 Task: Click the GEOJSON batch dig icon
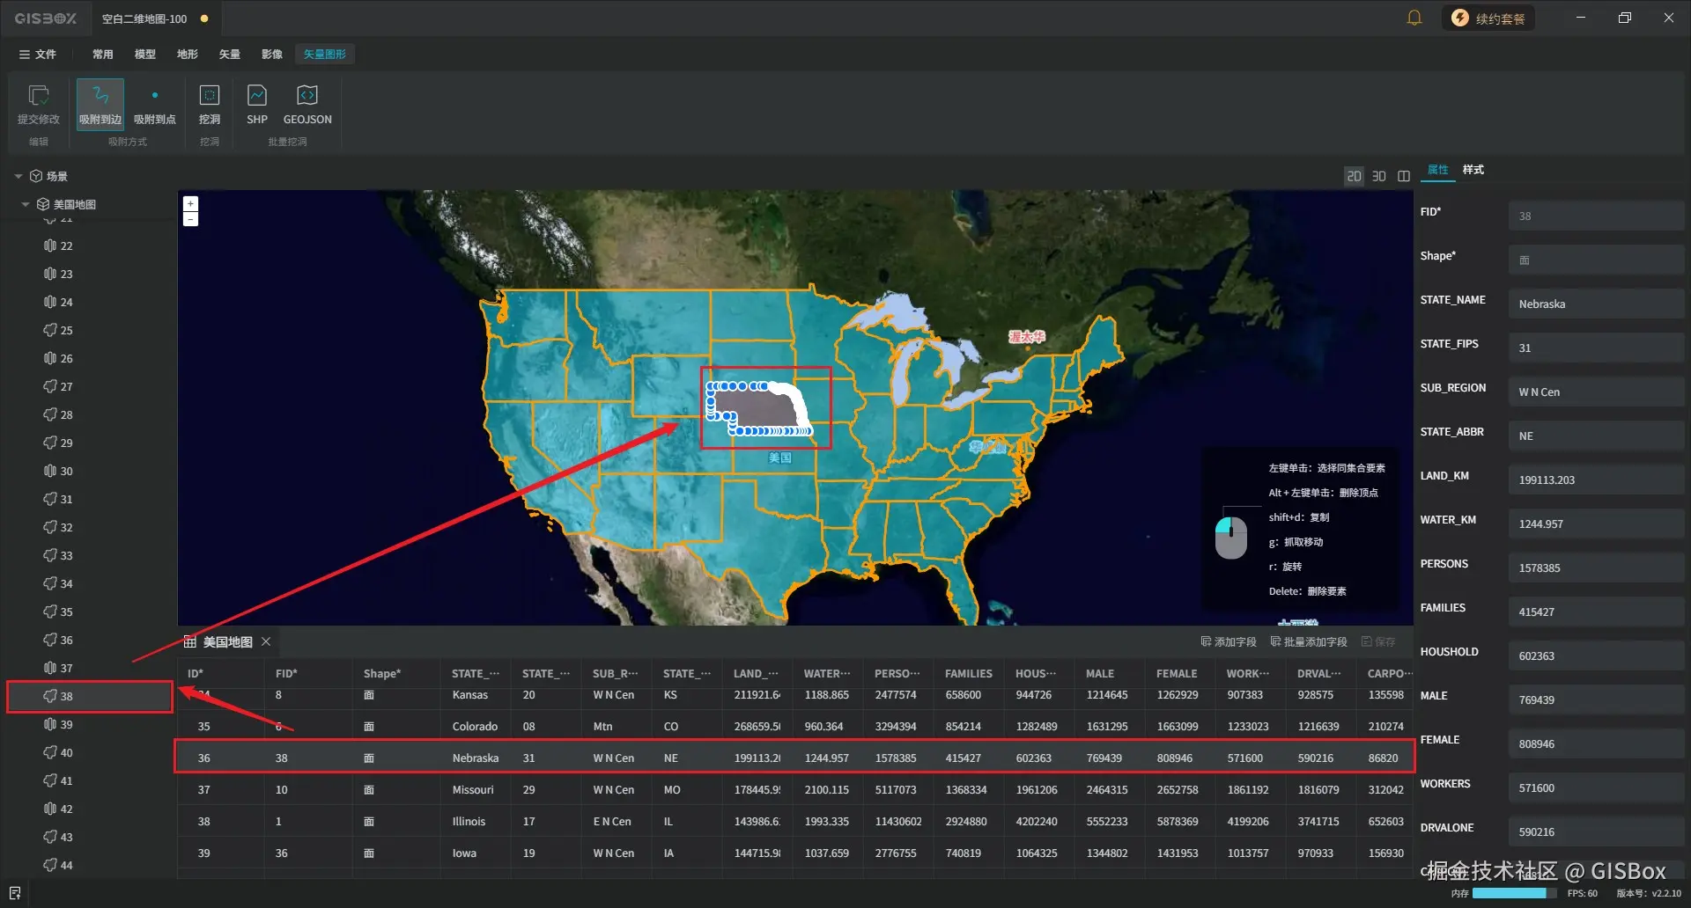pos(307,95)
